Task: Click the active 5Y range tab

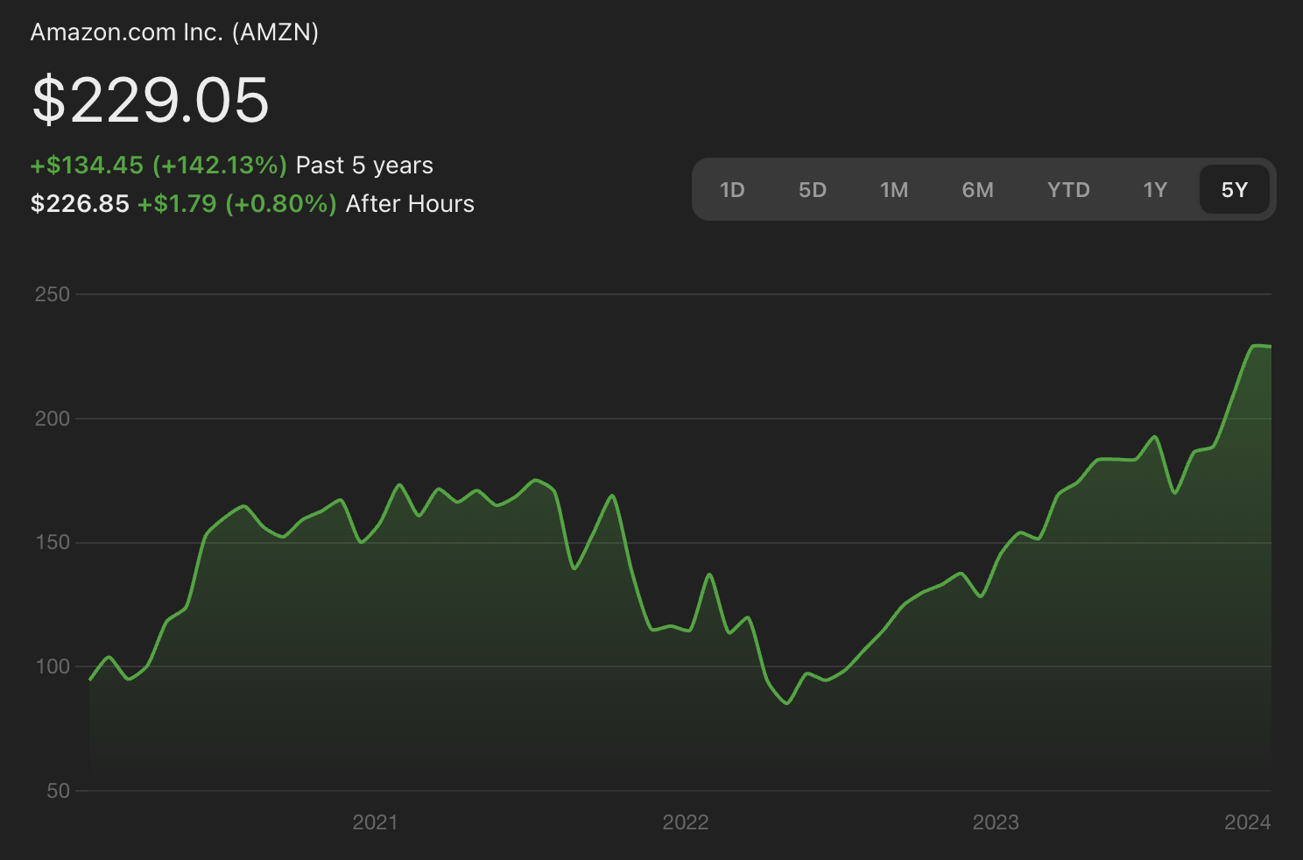Action: pos(1235,190)
